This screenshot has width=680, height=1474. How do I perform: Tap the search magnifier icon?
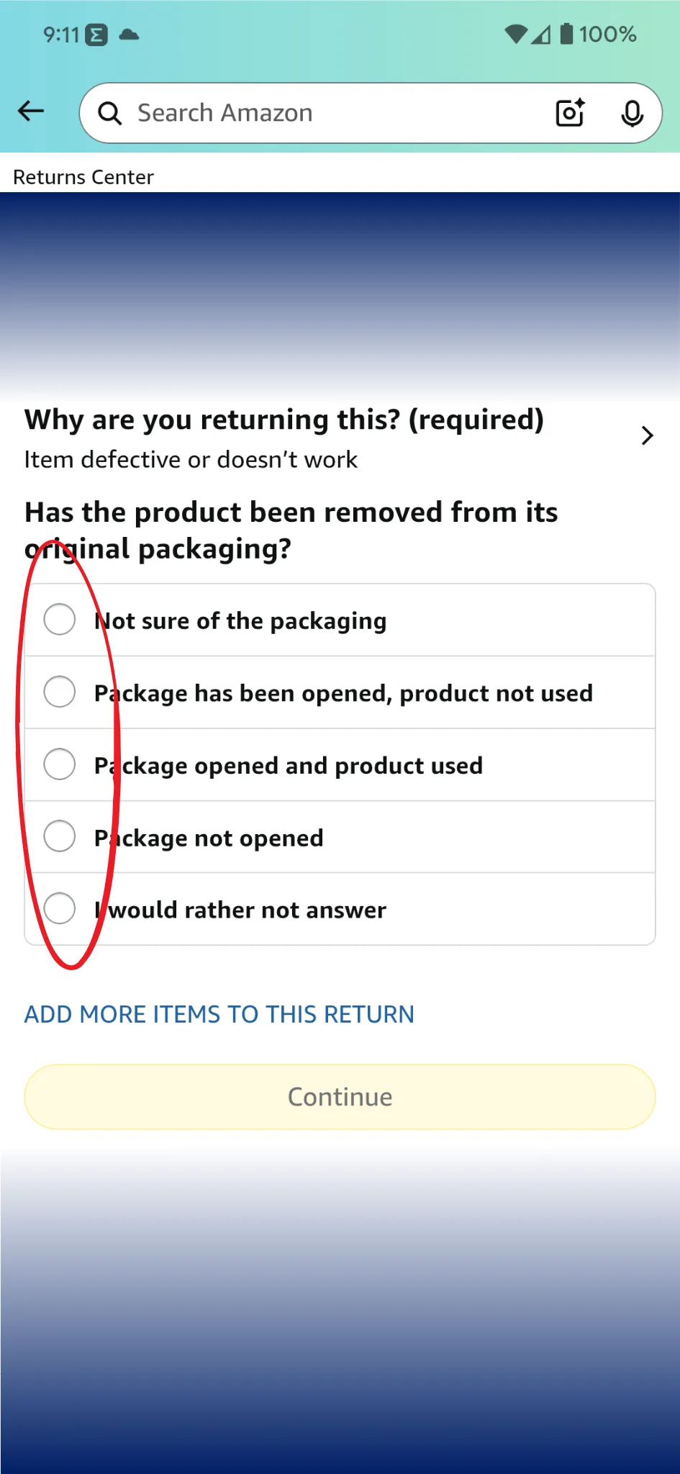(x=110, y=113)
